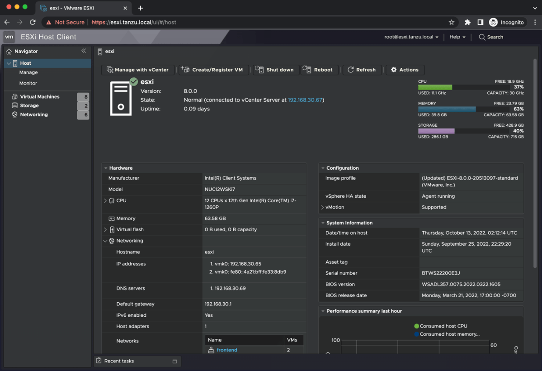The height and width of the screenshot is (371, 542).
Task: Expand the vMotion row
Action: click(x=322, y=207)
